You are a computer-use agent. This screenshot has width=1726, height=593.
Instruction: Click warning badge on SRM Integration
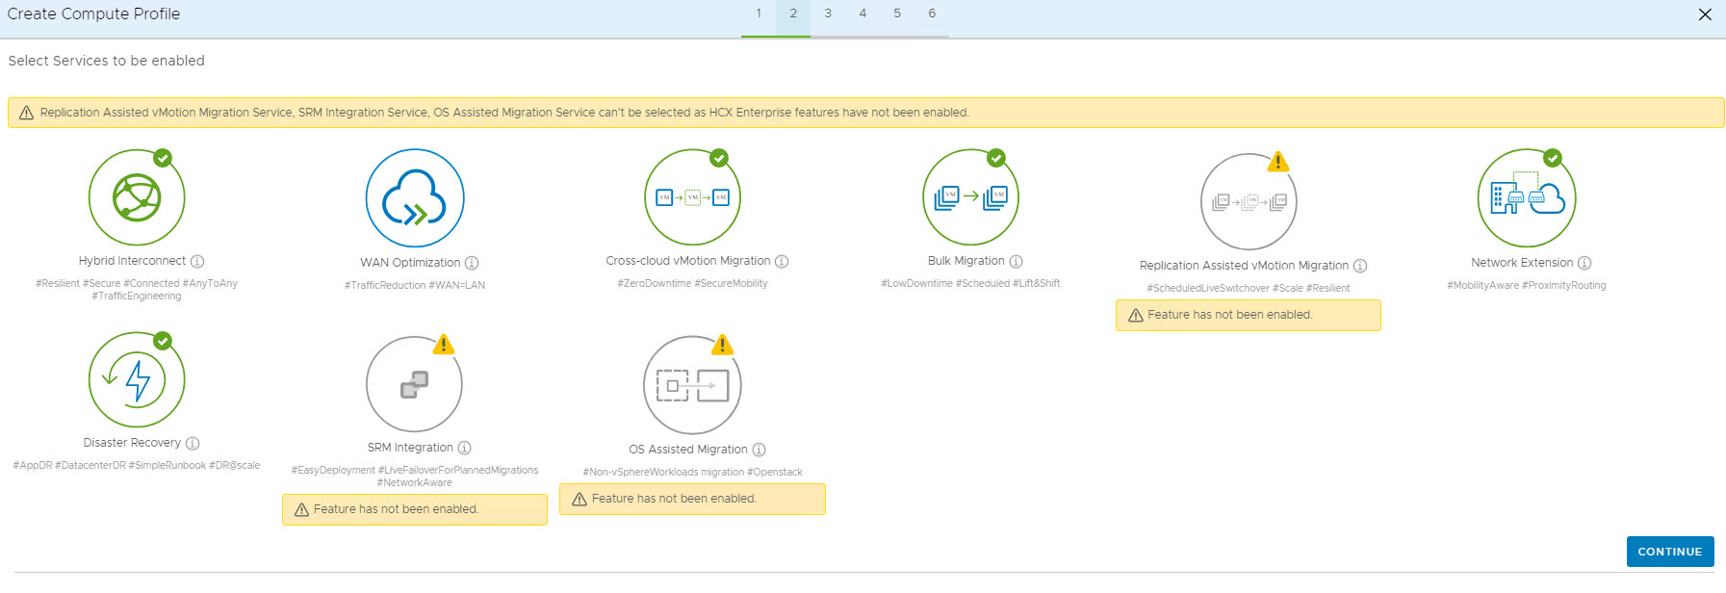(x=444, y=345)
